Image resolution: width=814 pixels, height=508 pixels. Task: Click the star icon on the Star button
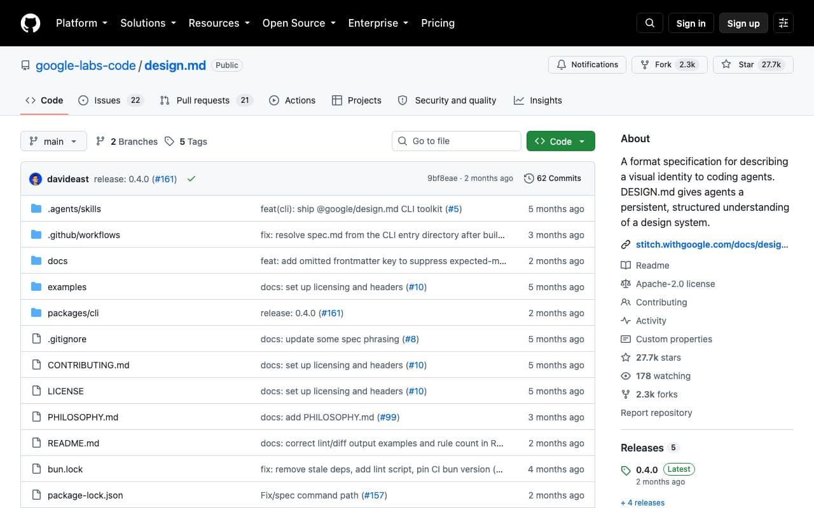coord(726,65)
